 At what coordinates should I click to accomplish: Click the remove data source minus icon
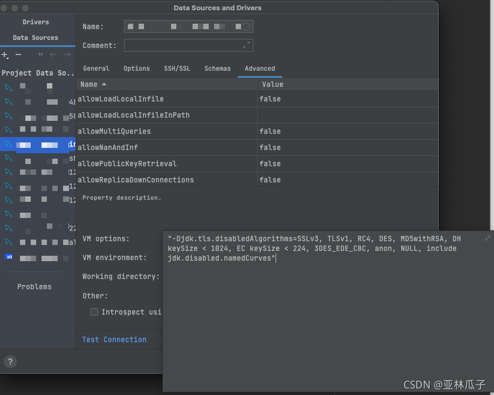point(18,55)
